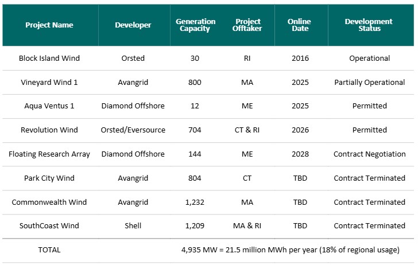Click the 2025 date in Aqua Ventus row
The height and width of the screenshot is (265, 418).
click(x=300, y=106)
